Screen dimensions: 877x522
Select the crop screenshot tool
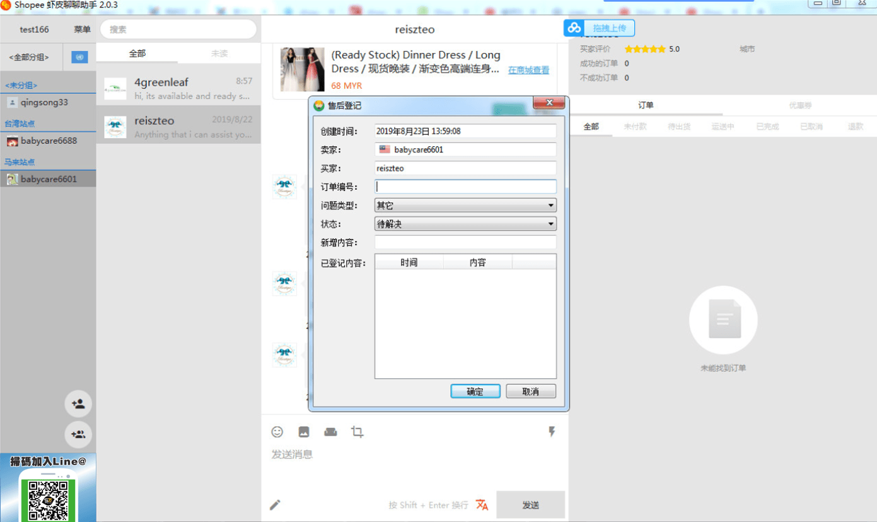357,432
